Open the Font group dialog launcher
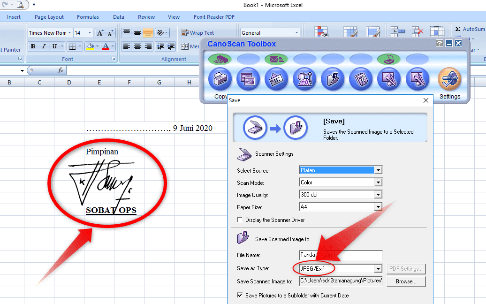 click(113, 59)
